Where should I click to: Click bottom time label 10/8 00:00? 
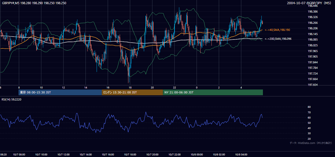[197, 155]
